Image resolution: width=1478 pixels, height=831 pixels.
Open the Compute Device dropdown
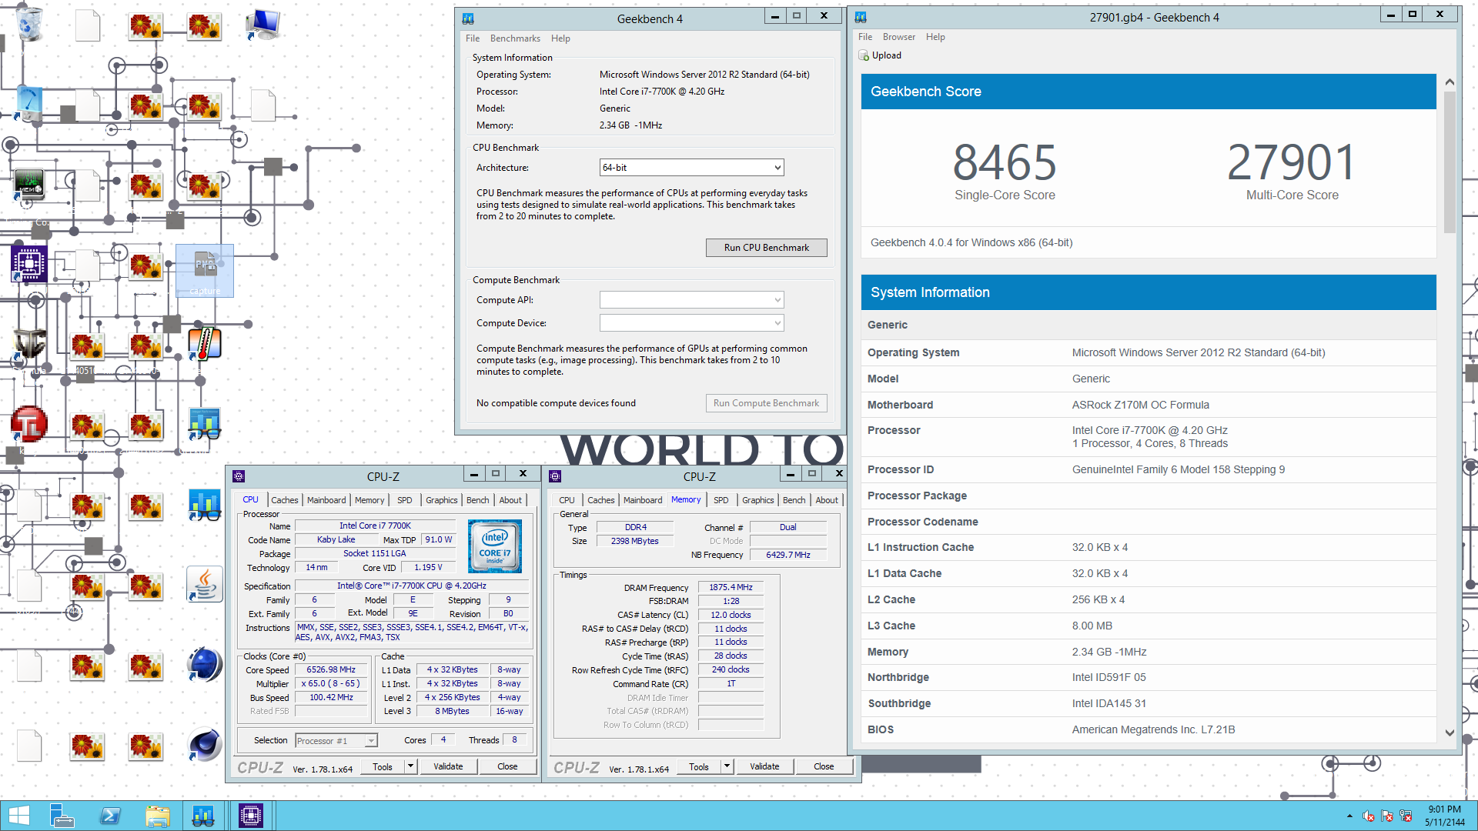(x=691, y=323)
